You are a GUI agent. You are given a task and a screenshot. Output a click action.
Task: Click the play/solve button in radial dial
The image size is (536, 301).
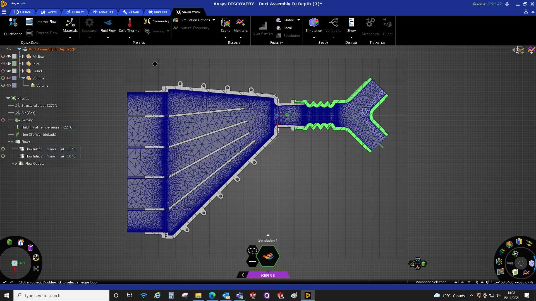(515, 254)
